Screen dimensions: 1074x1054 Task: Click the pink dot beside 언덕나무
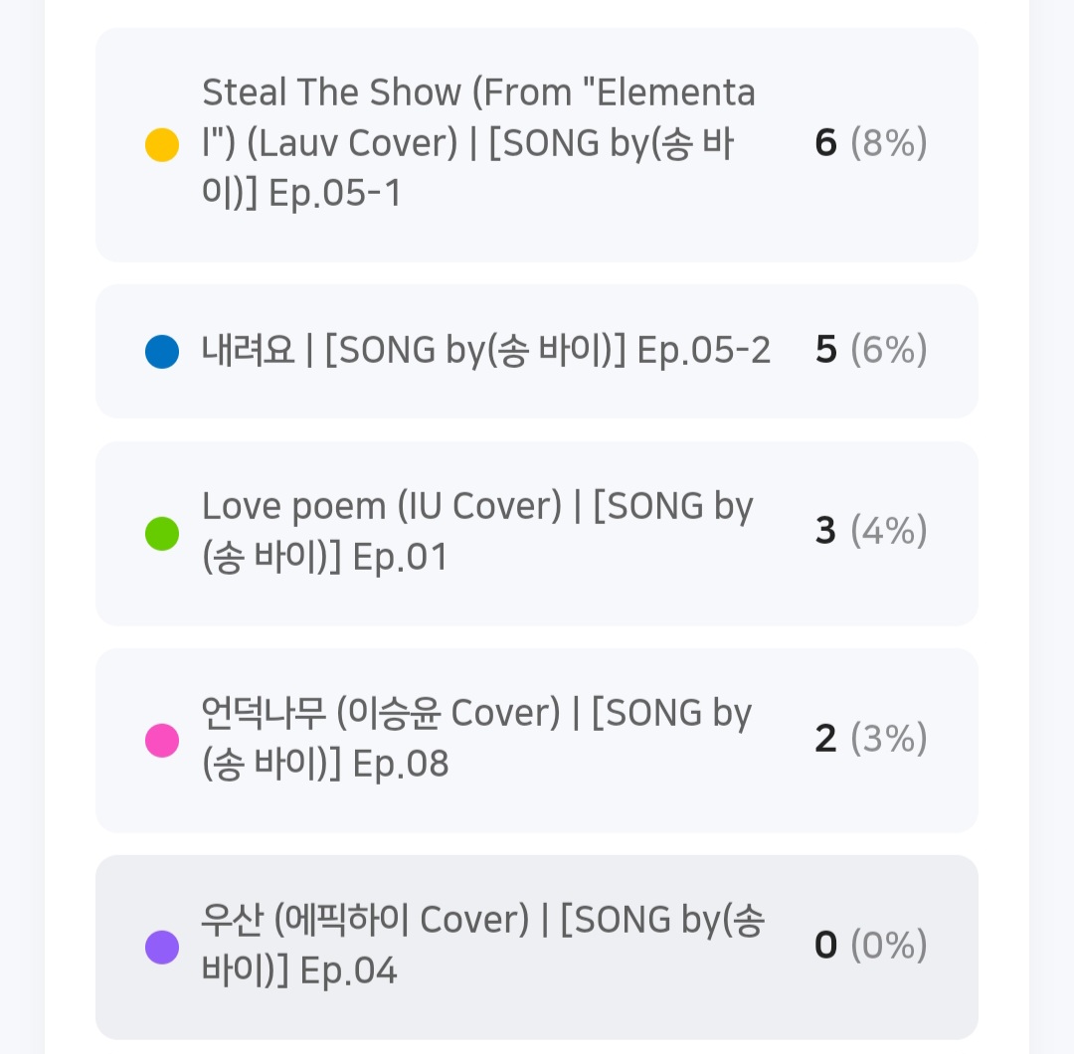click(162, 740)
